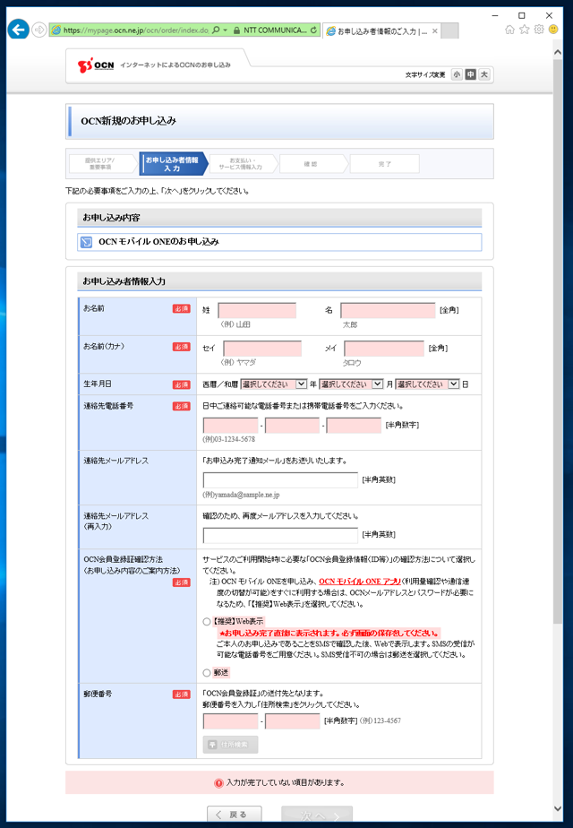Click the お申し込み者情報入力 step
Viewport: 573px width, 828px height.
tap(173, 164)
